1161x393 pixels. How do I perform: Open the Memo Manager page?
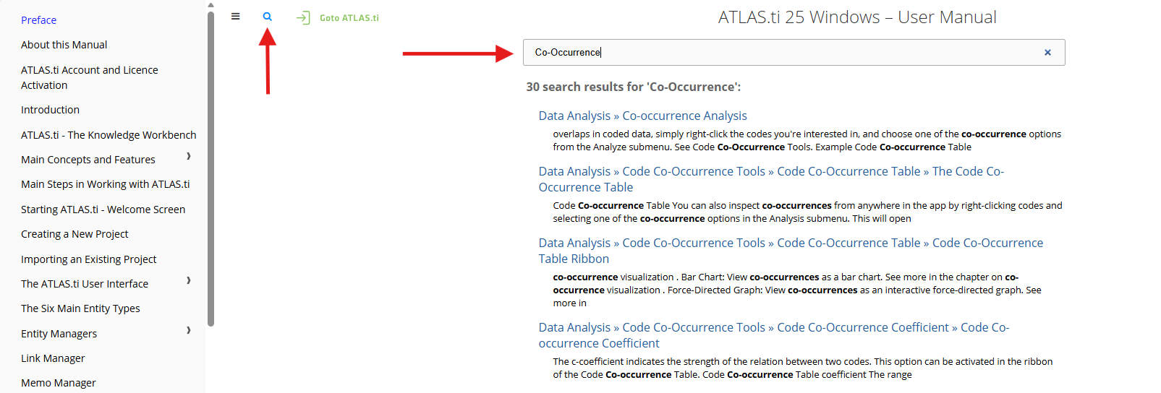58,383
